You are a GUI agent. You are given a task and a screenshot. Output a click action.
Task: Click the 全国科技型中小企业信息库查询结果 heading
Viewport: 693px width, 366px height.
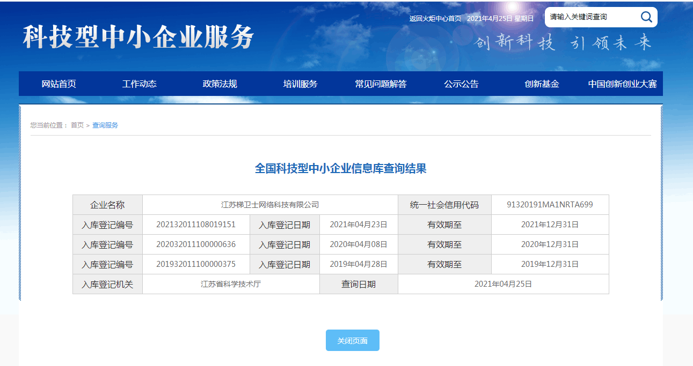(340, 169)
